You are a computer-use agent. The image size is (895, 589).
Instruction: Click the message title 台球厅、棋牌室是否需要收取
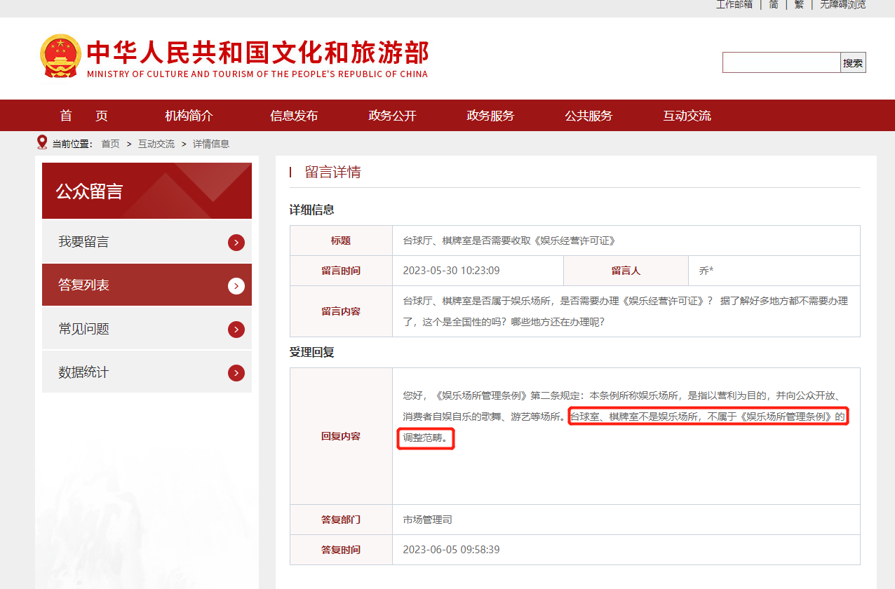pyautogui.click(x=509, y=241)
